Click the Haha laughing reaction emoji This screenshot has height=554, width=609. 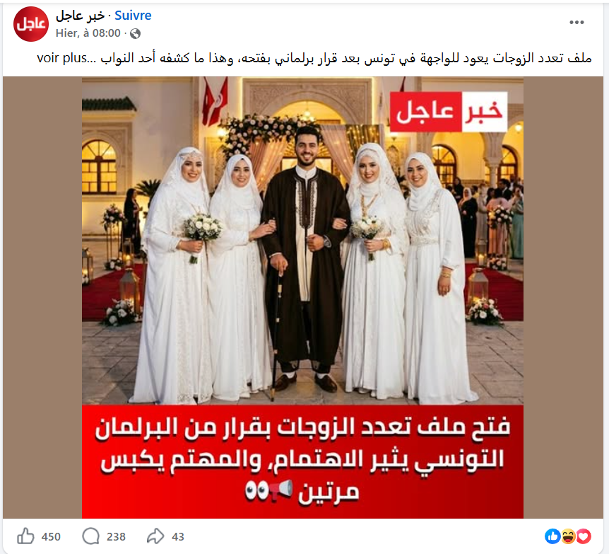(x=568, y=536)
